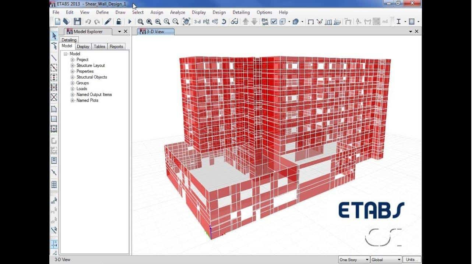Expand the Structure Layout tree node
The image size is (472, 264).
pyautogui.click(x=73, y=65)
